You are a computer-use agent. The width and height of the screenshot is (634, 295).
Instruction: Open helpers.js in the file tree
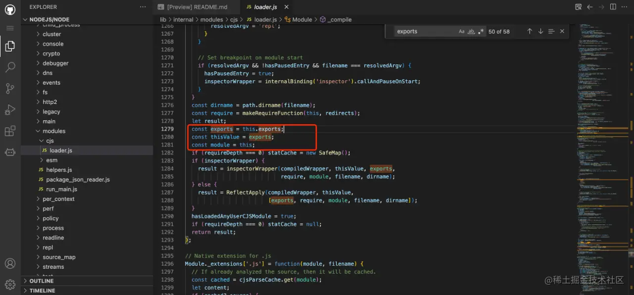click(87, 170)
